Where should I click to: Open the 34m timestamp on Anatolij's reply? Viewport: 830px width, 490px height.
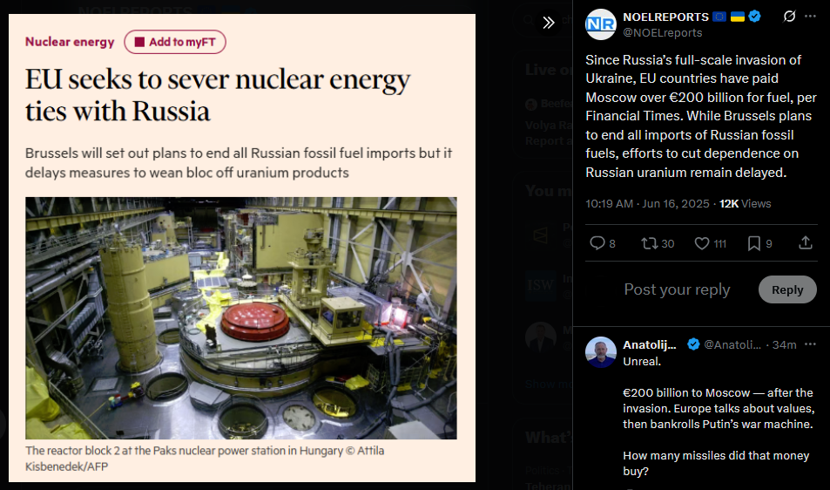click(785, 345)
